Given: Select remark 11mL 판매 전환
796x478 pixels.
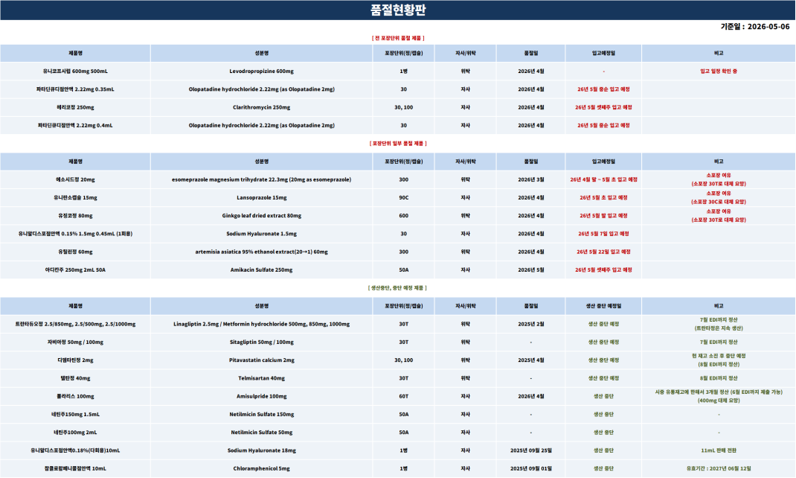Looking at the screenshot, I should [x=719, y=450].
